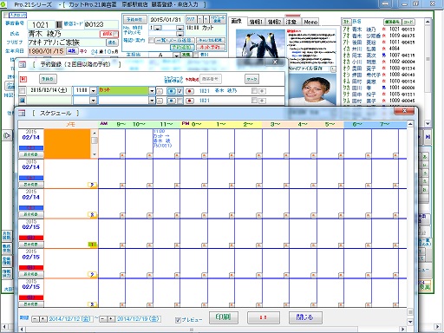The height and width of the screenshot is (333, 444).
Task: Click the blue bar under the first 02/14 date
Action: pos(31,148)
